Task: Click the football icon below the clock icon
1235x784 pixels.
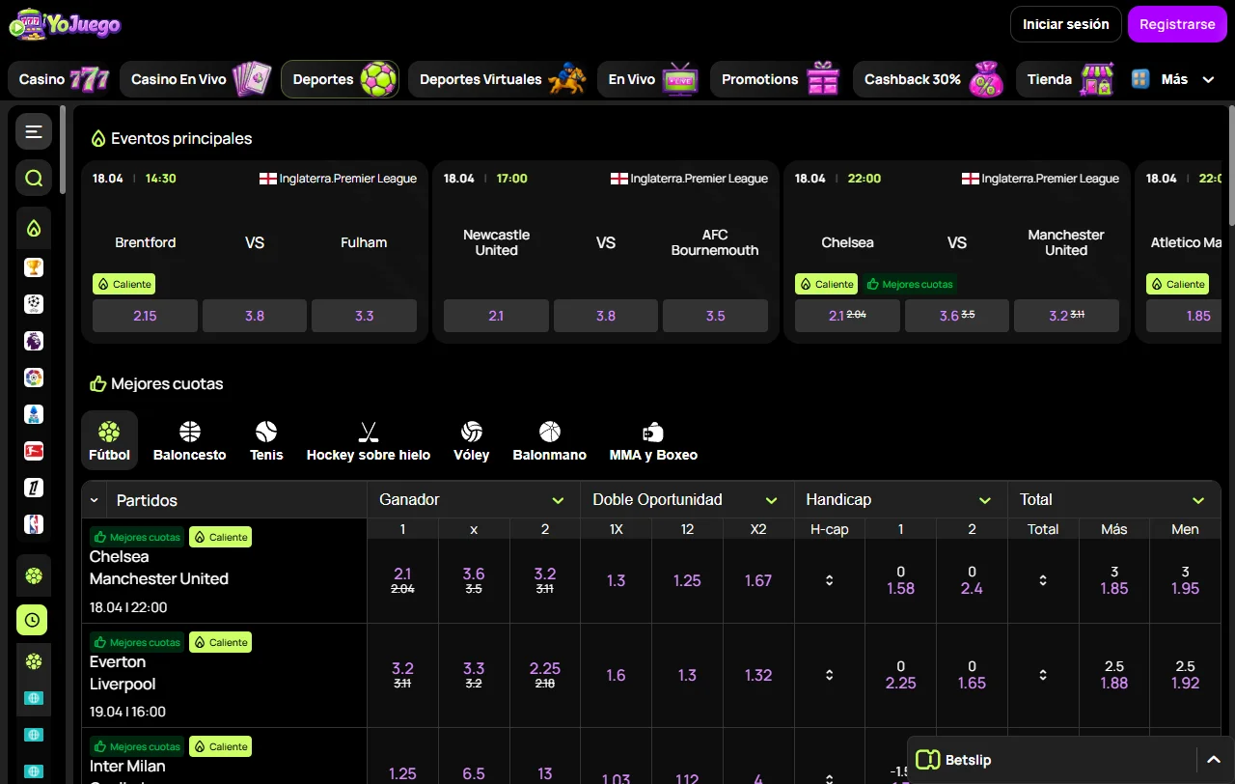Action: coord(34,661)
